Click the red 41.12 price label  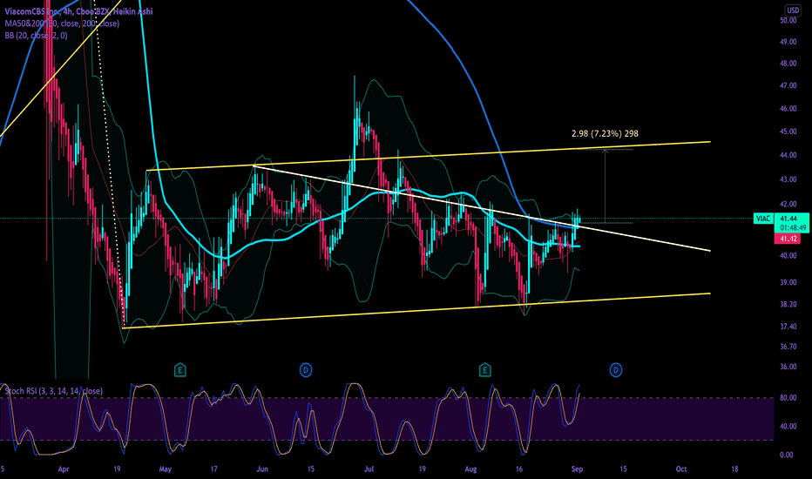788,239
